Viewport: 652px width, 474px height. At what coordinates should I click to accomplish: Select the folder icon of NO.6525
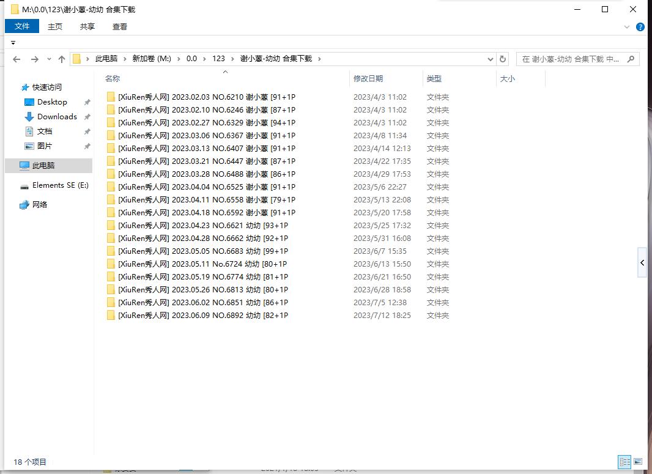(x=111, y=187)
